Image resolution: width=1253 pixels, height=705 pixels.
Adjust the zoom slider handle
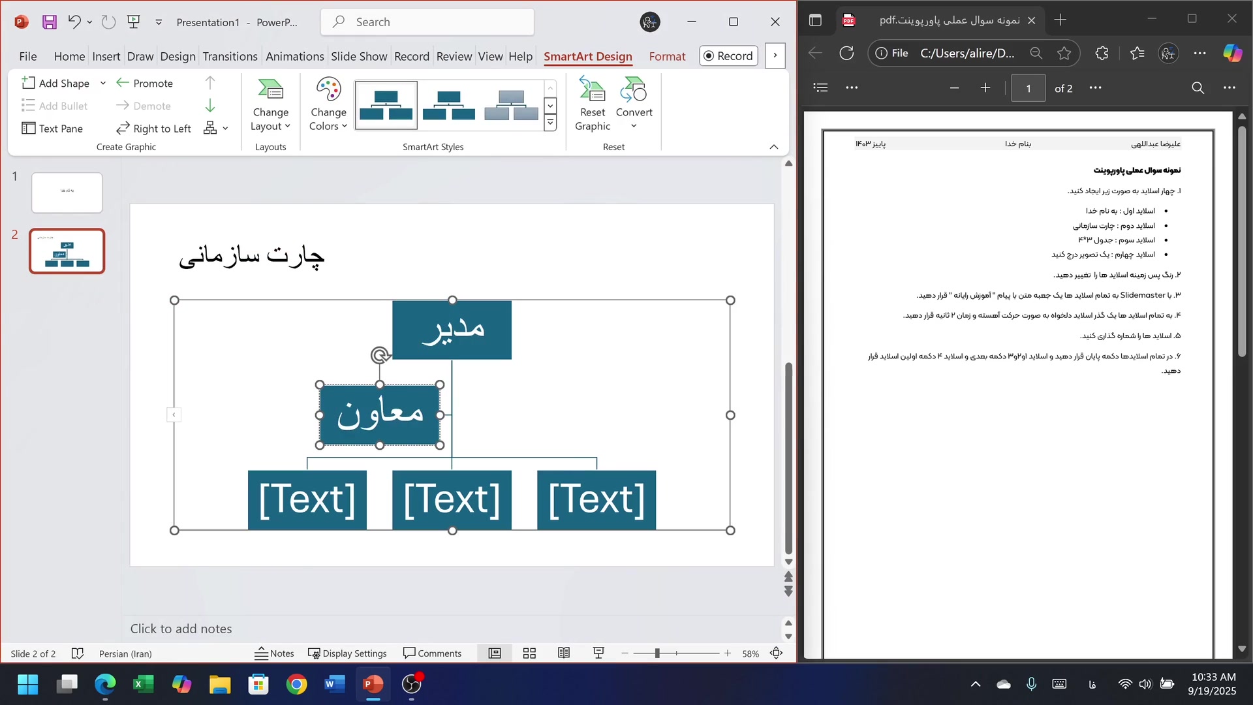657,653
